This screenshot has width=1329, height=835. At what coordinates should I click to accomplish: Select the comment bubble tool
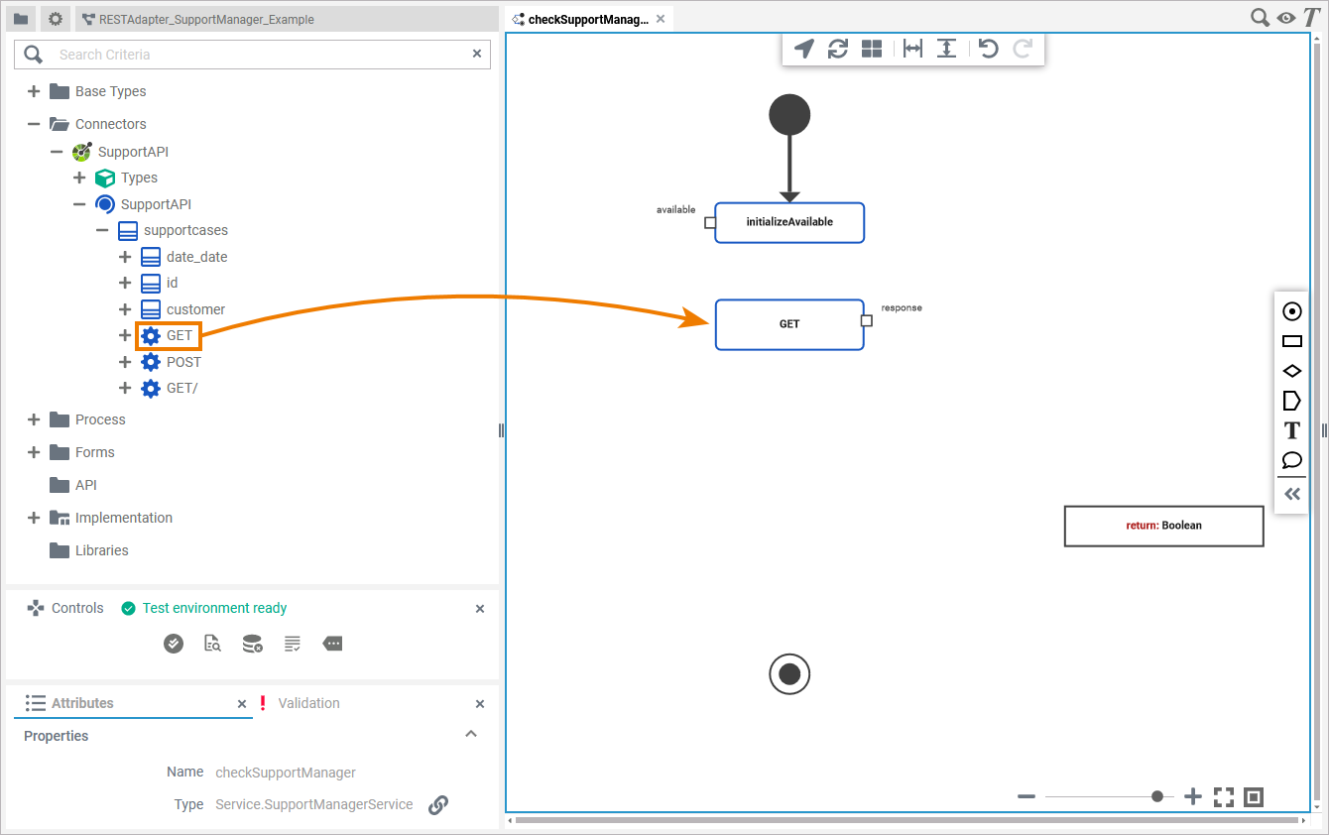pyautogui.click(x=1291, y=460)
